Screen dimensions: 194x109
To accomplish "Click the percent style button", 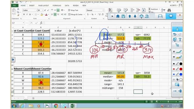I will coord(92,15).
